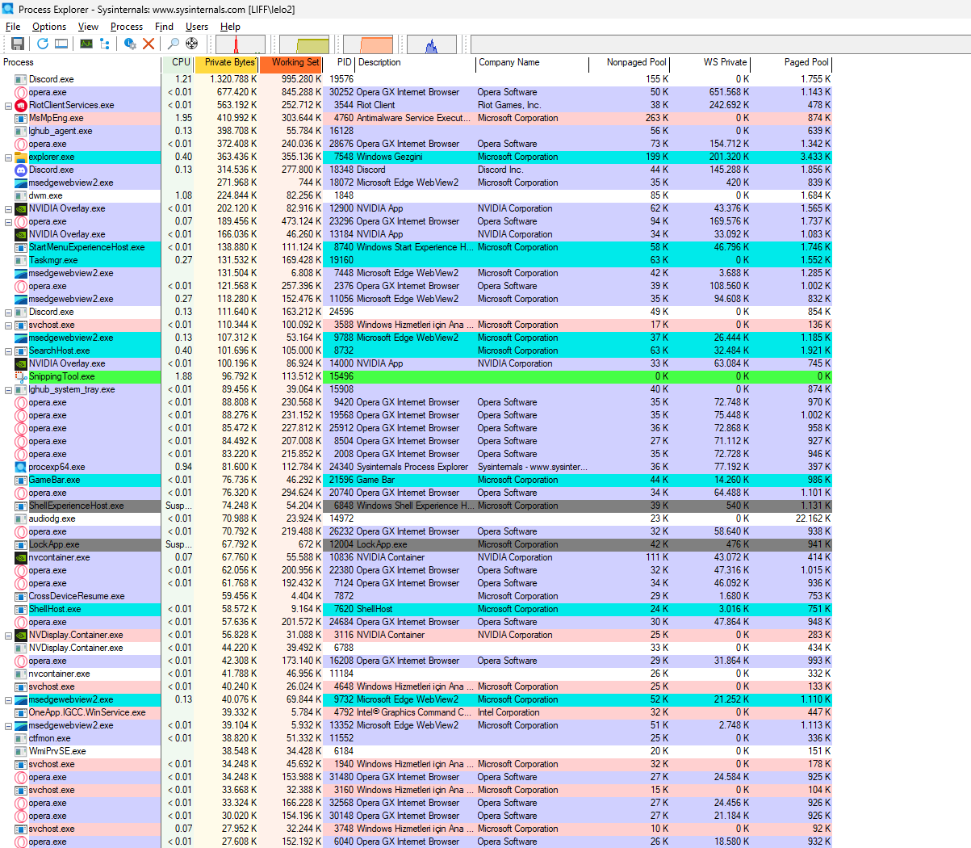The height and width of the screenshot is (848, 971).
Task: Open the Find menu
Action: (164, 27)
